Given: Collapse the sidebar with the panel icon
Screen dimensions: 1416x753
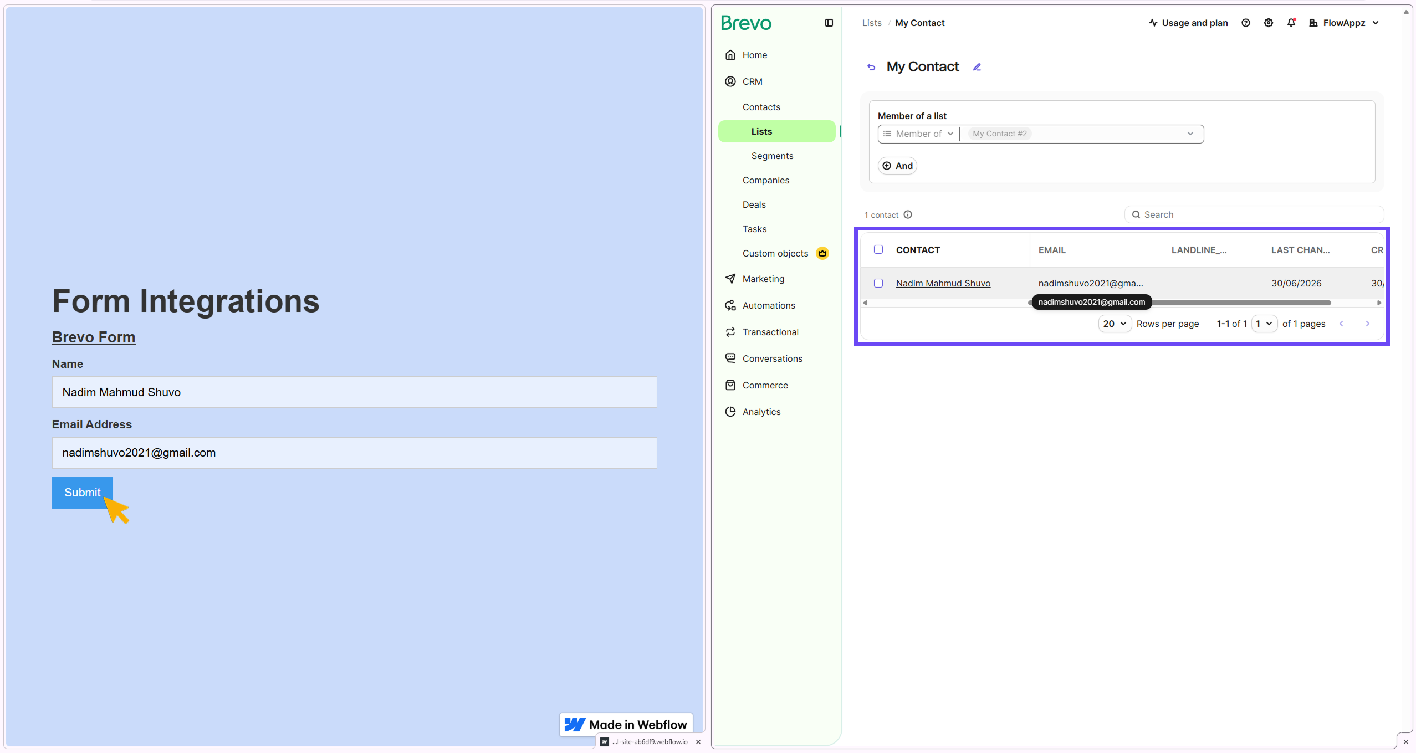Looking at the screenshot, I should click(829, 23).
